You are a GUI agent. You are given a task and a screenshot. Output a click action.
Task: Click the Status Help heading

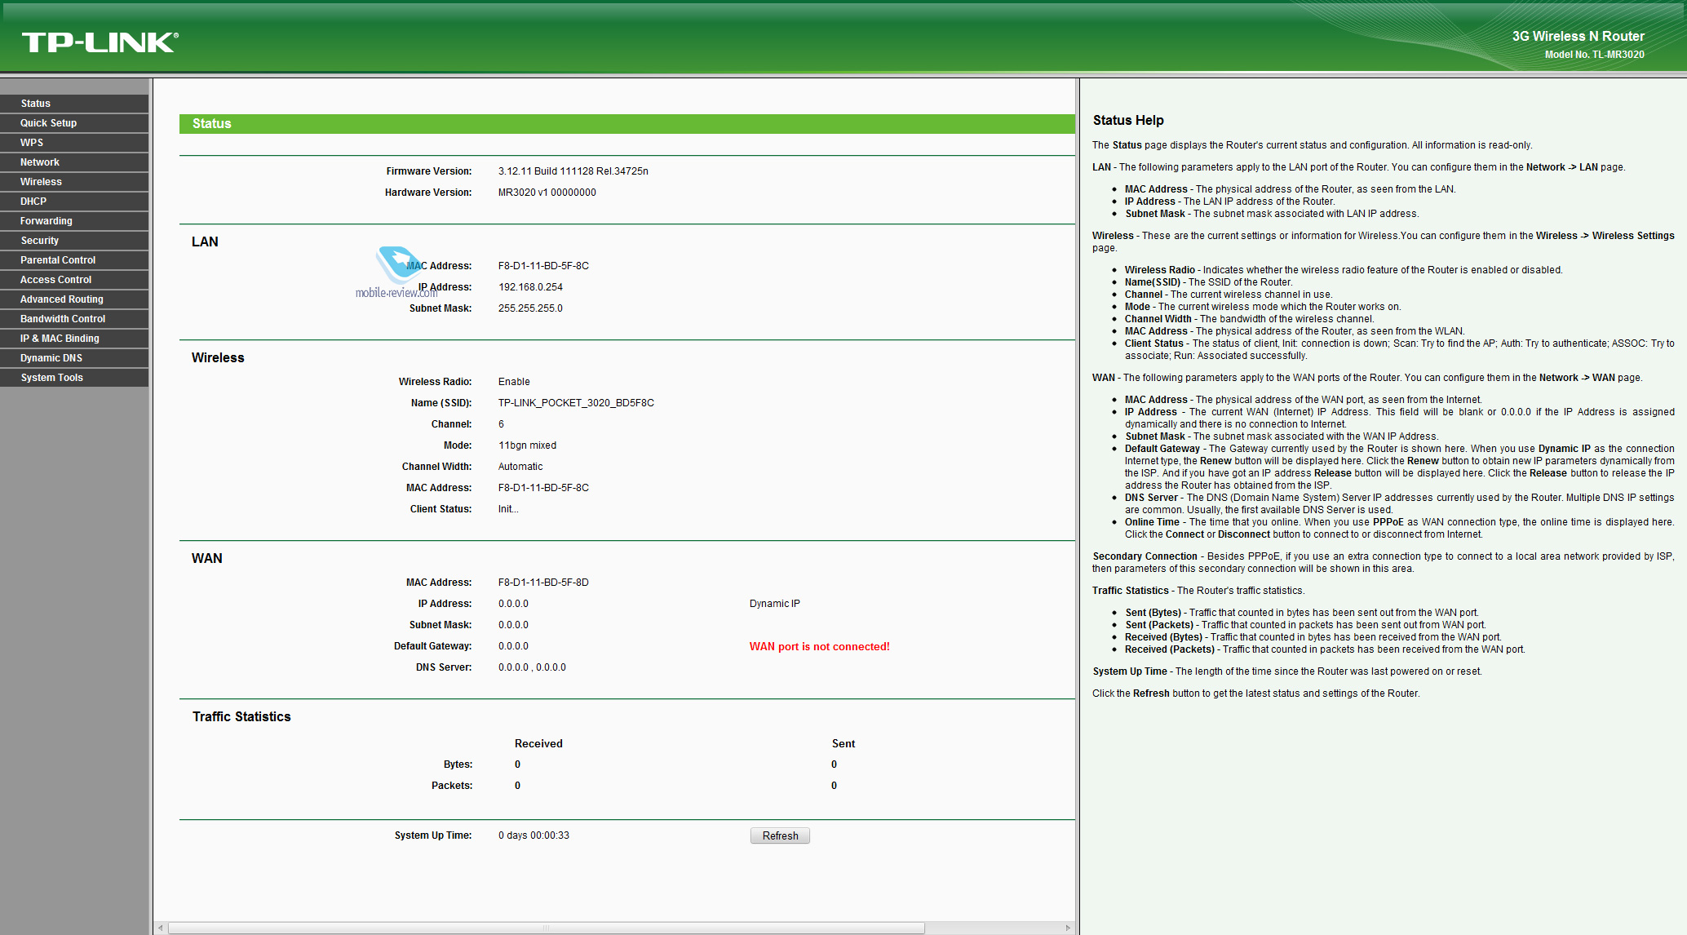[x=1128, y=121]
